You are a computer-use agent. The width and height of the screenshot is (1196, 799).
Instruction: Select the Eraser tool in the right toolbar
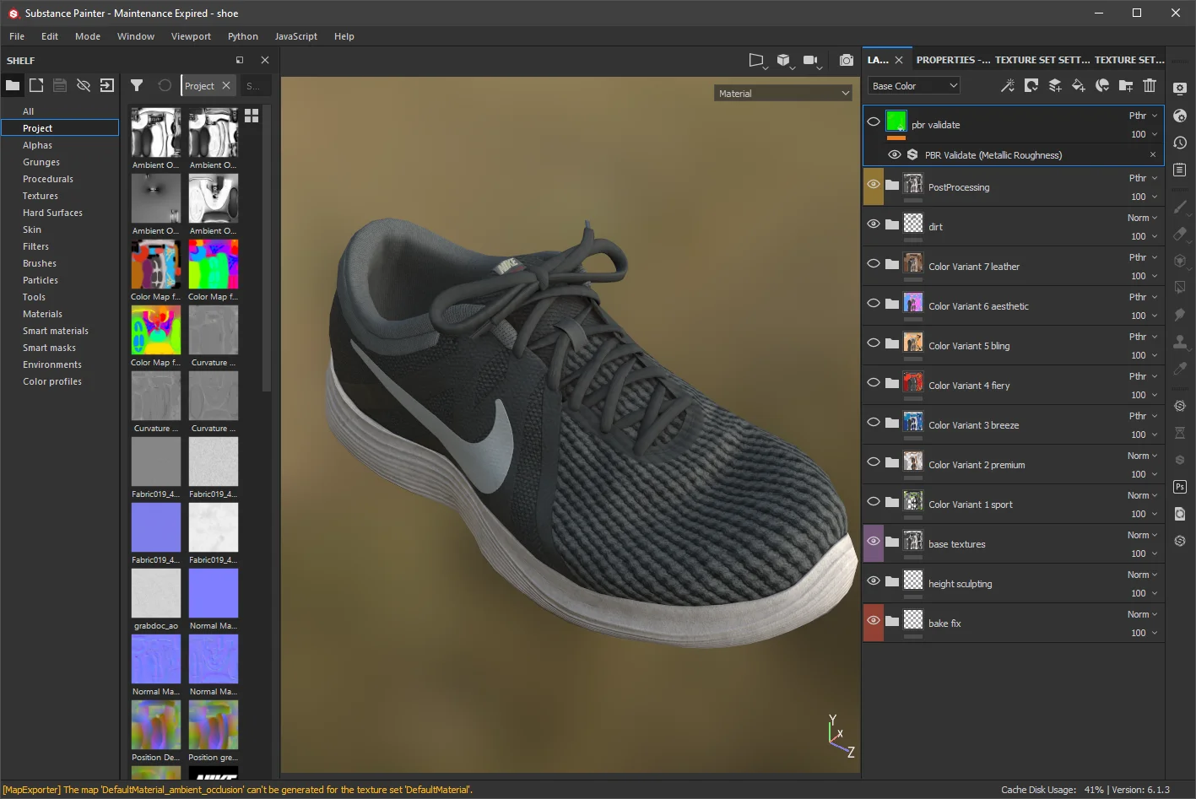pyautogui.click(x=1180, y=234)
